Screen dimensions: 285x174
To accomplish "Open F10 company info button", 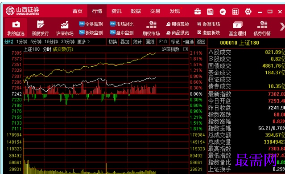I will point(163,42).
